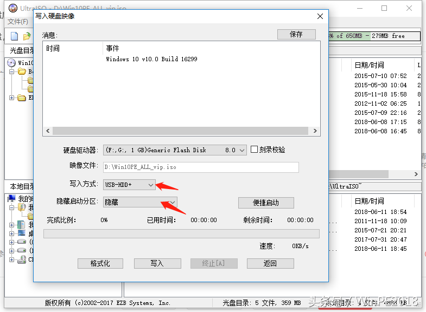
Task: Select the Windows 10 v10.0 Build 16299 message row
Action: click(x=151, y=59)
